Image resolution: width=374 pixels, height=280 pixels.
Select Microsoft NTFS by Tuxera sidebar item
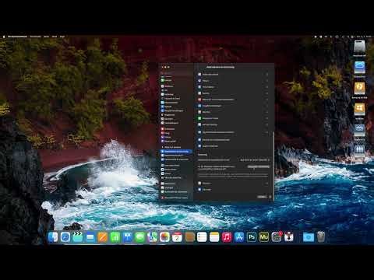click(x=177, y=198)
